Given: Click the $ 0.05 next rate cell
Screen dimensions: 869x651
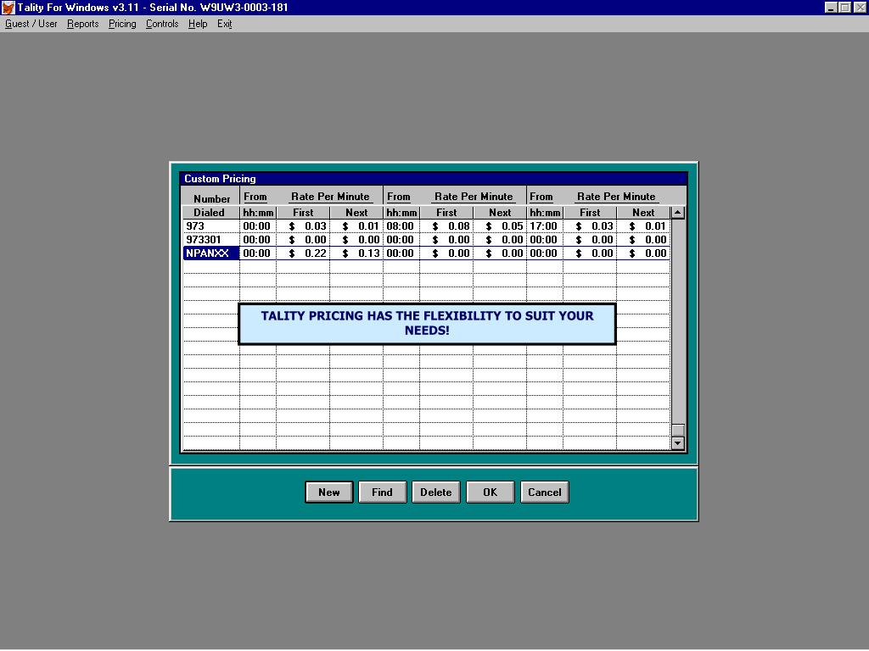Looking at the screenshot, I should (x=500, y=225).
